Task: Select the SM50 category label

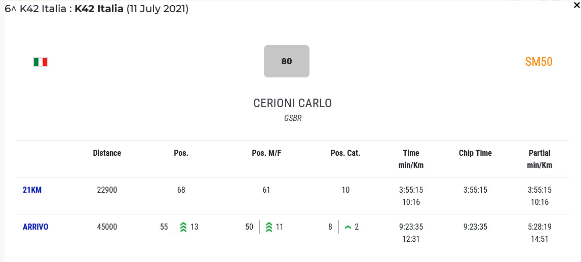Action: (x=538, y=62)
